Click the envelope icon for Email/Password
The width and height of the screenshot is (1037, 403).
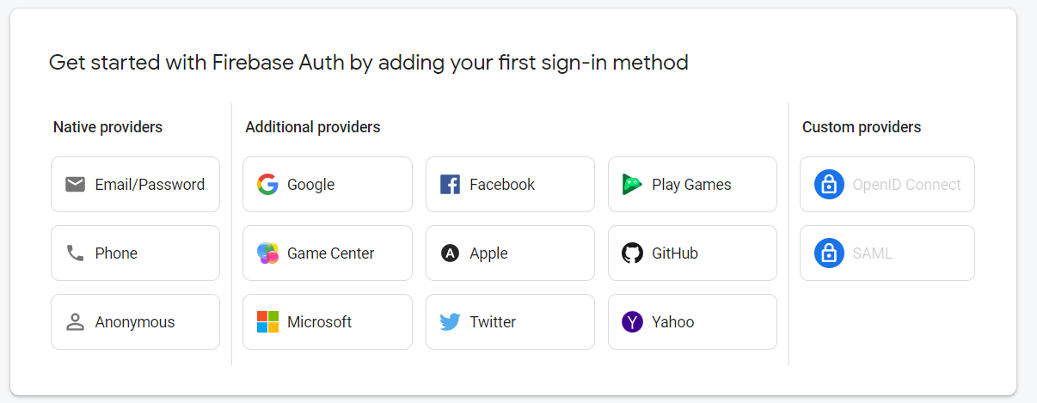76,184
